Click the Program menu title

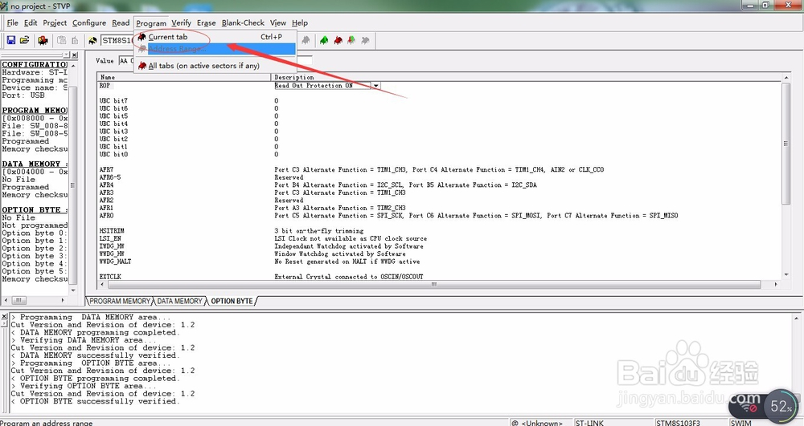(151, 23)
